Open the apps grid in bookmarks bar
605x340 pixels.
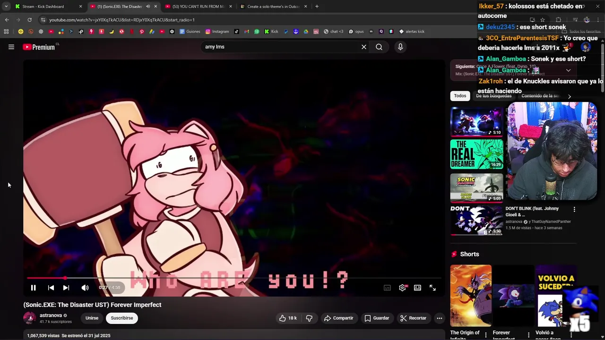(x=6, y=32)
